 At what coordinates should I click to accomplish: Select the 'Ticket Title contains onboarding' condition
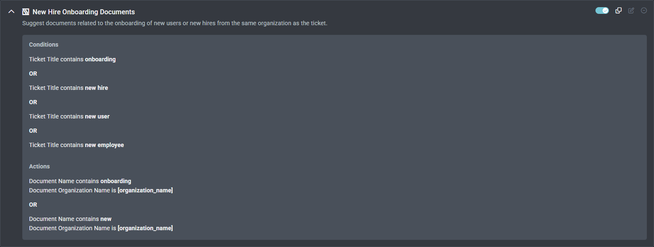click(x=72, y=59)
